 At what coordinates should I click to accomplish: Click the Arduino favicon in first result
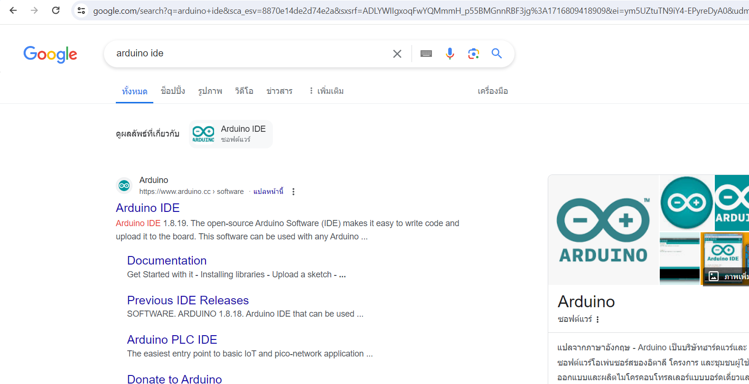124,186
